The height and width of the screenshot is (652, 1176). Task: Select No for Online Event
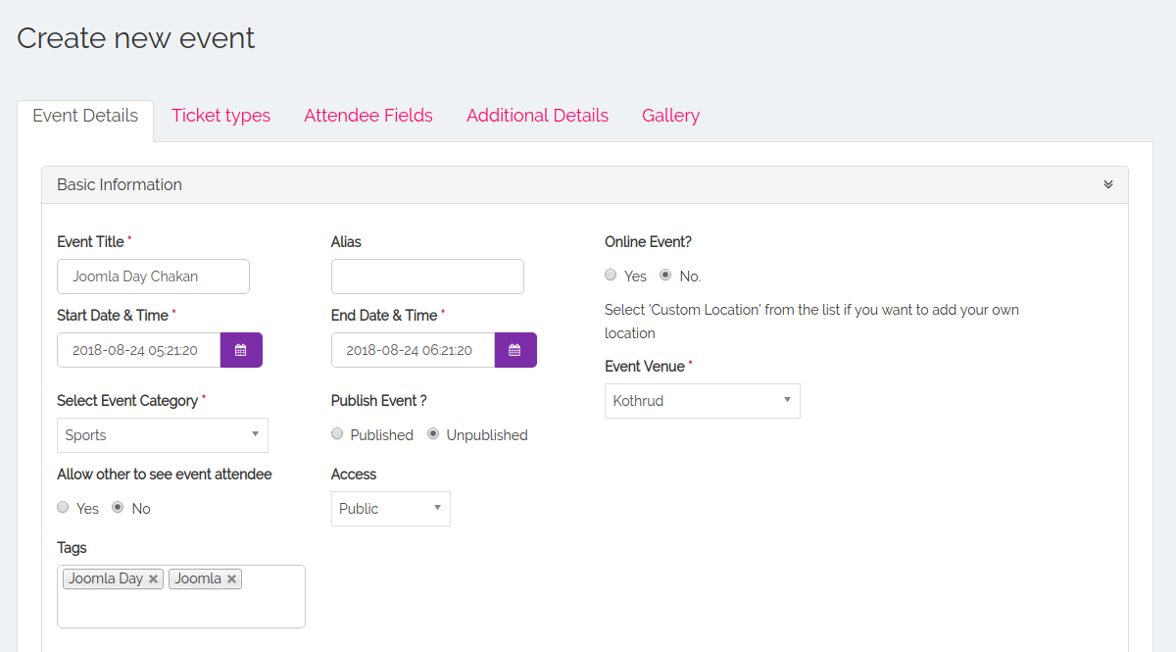665,276
